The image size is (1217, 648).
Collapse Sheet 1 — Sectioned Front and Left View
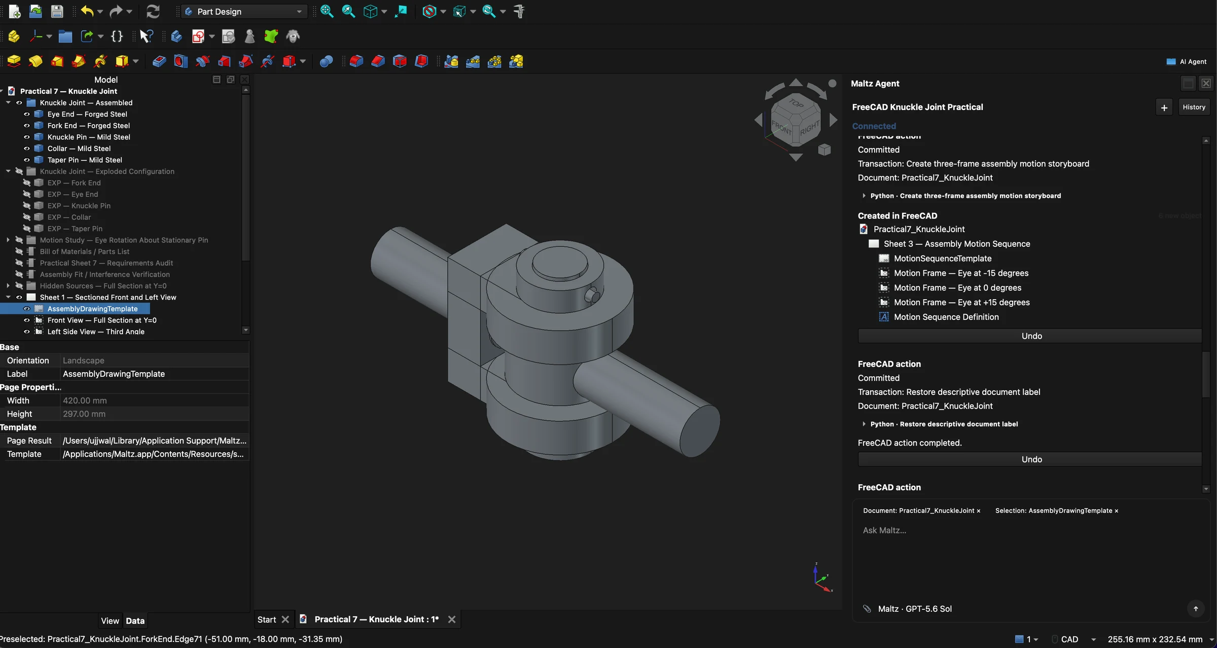coord(8,297)
